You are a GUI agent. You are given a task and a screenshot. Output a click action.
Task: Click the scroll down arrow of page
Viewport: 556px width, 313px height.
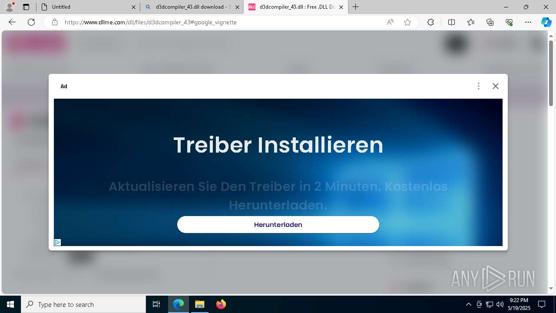click(551, 289)
